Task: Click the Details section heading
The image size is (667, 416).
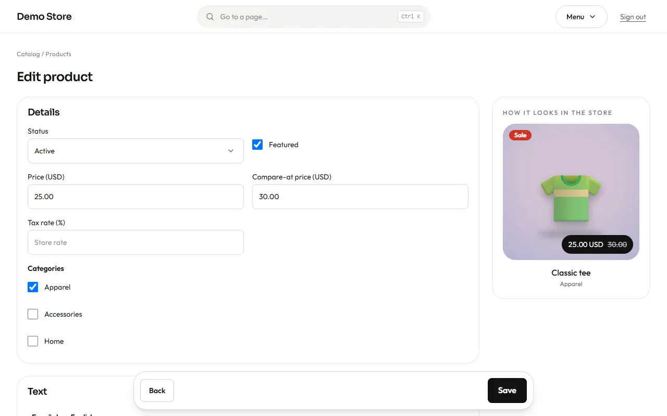Action: (44, 112)
